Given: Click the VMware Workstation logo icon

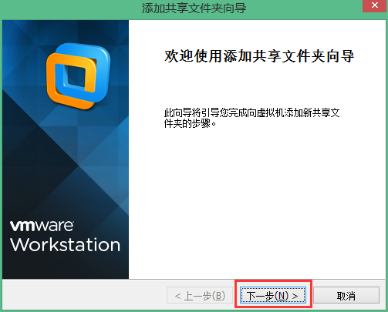Looking at the screenshot, I should tap(79, 75).
